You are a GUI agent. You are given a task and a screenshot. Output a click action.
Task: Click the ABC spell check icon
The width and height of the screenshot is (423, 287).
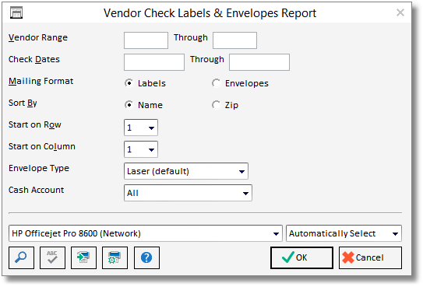click(52, 257)
